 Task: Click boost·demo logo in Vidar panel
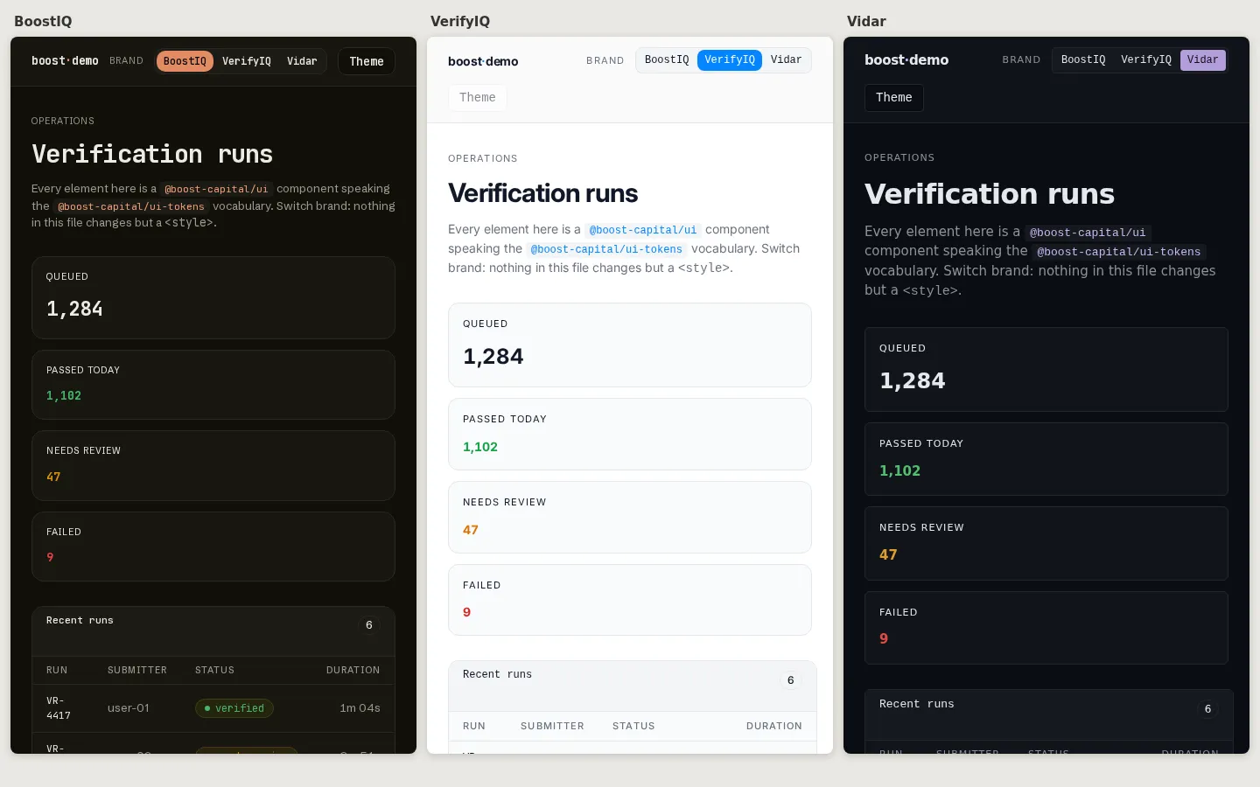pos(906,59)
